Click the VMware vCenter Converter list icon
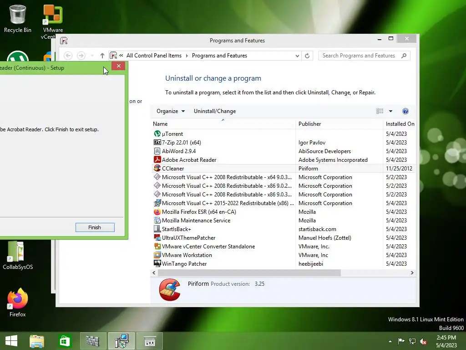 tap(157, 247)
